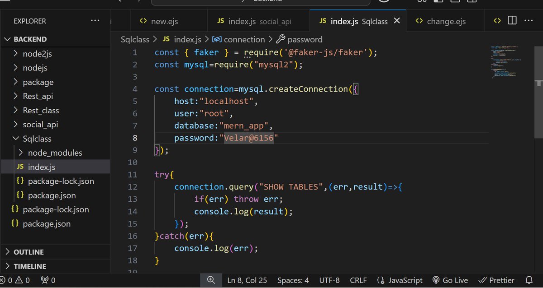Click line number 12 in gutter
The height and width of the screenshot is (288, 543).
pos(133,186)
